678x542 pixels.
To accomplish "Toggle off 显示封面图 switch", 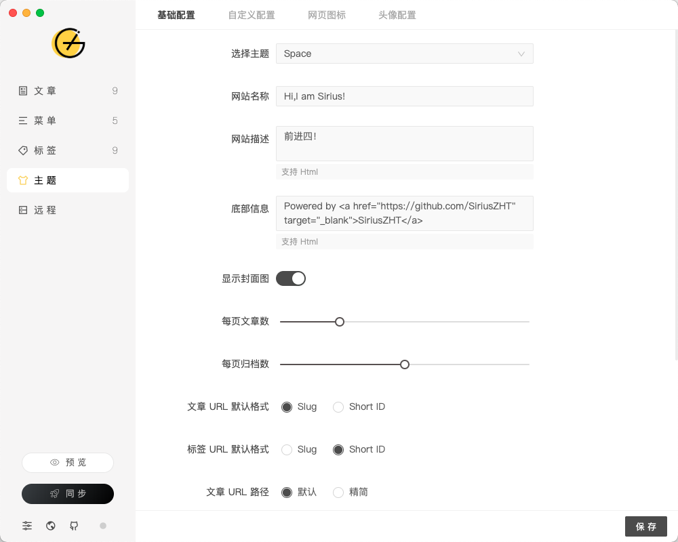I will point(291,278).
